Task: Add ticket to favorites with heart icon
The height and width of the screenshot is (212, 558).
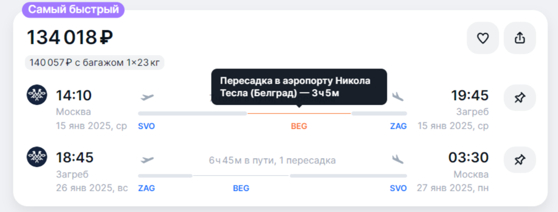Action: click(482, 38)
